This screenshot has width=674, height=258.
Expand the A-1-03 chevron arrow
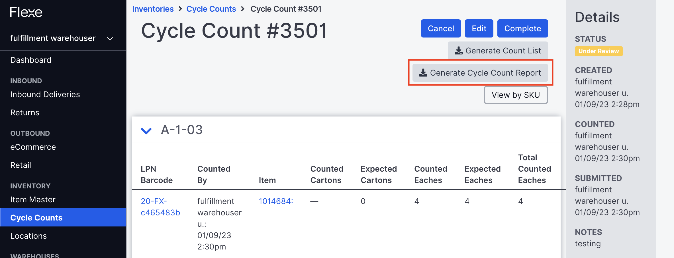point(146,131)
